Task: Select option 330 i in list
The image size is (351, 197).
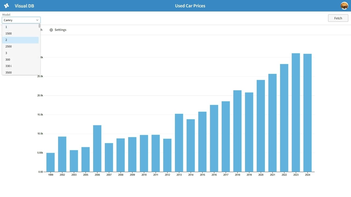Action: pyautogui.click(x=20, y=66)
